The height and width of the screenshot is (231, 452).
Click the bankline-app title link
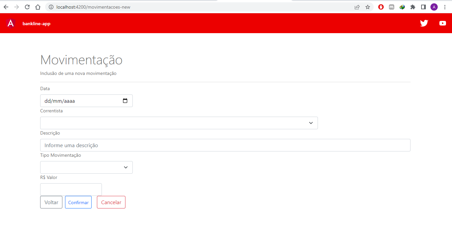tap(37, 24)
